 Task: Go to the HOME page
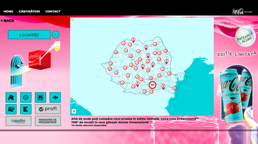click(x=8, y=12)
